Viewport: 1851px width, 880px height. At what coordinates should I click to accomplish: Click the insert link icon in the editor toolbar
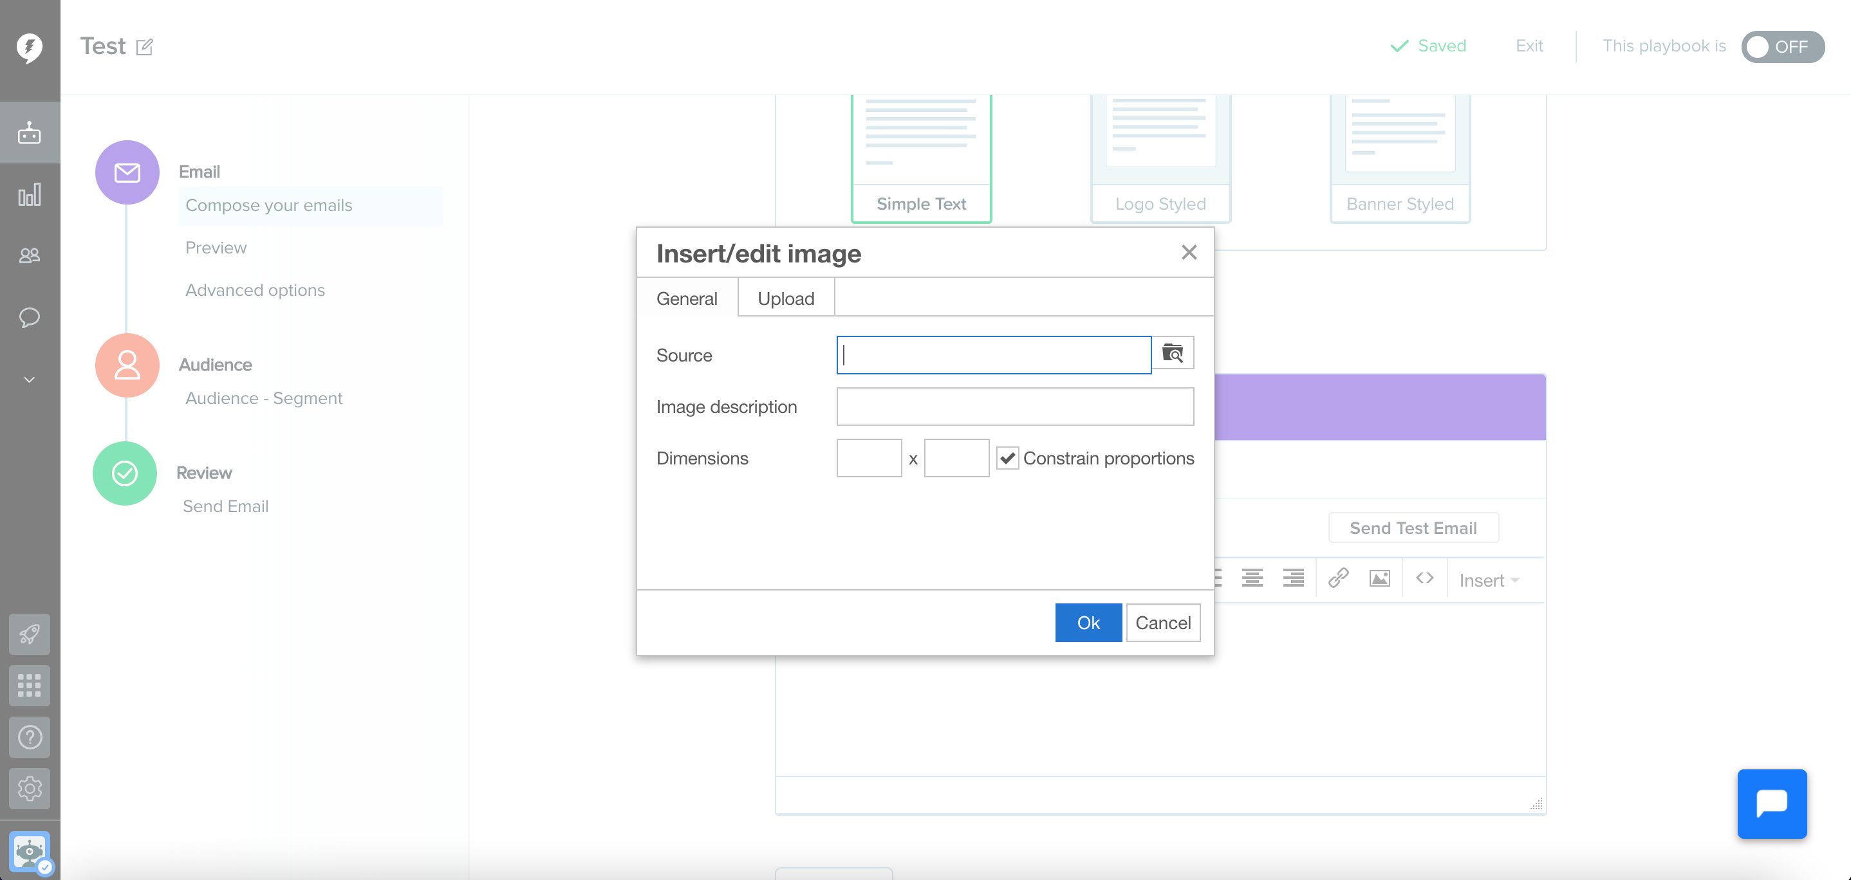pos(1338,578)
